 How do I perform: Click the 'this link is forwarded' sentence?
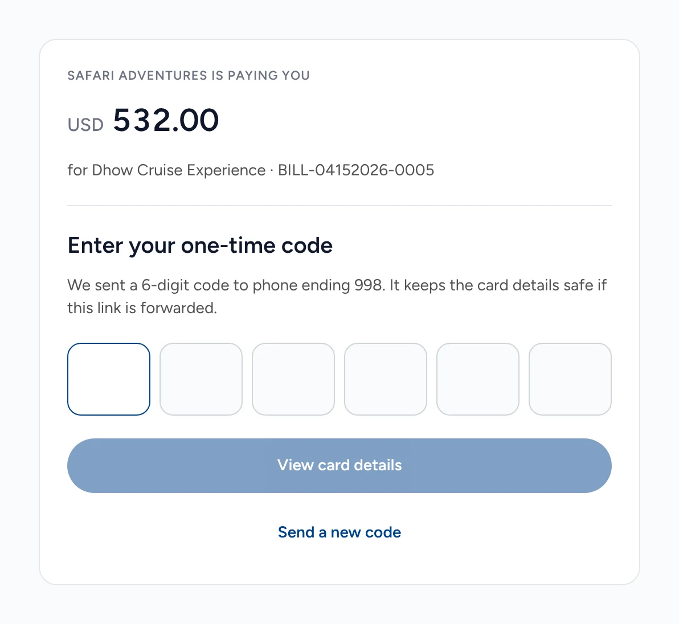coord(142,307)
